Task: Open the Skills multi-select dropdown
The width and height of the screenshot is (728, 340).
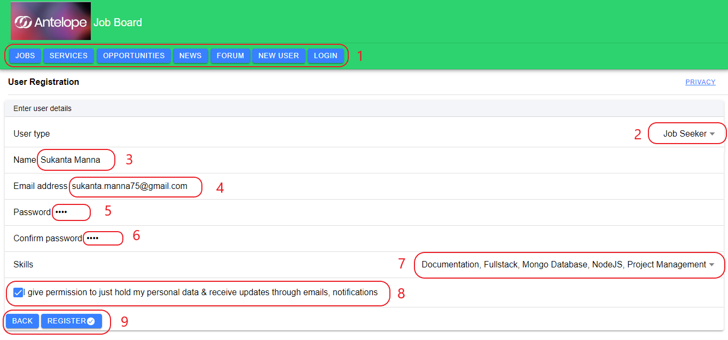Action: [568, 265]
